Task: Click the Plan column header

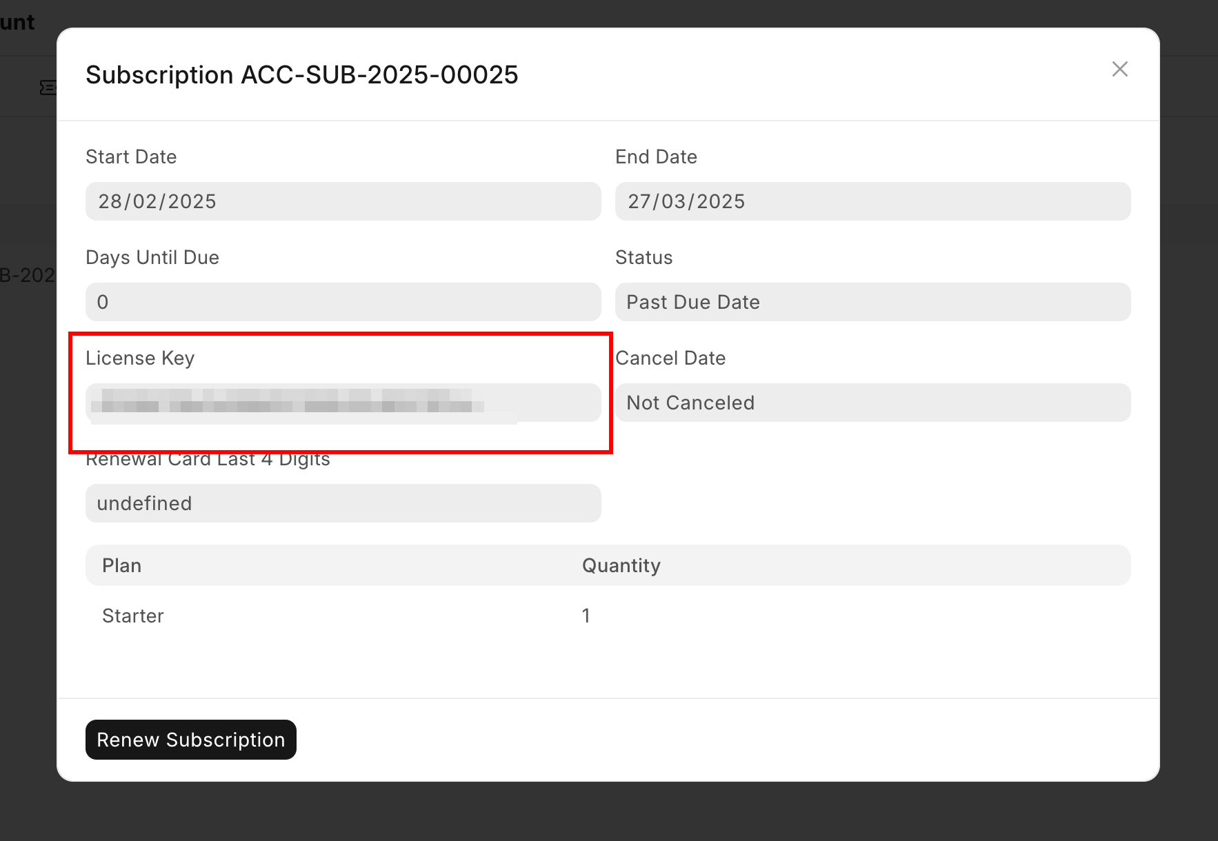Action: tap(122, 565)
